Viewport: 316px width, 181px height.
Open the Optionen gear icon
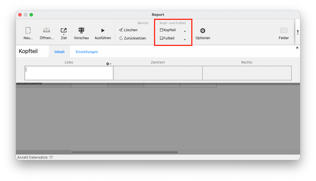pyautogui.click(x=203, y=31)
